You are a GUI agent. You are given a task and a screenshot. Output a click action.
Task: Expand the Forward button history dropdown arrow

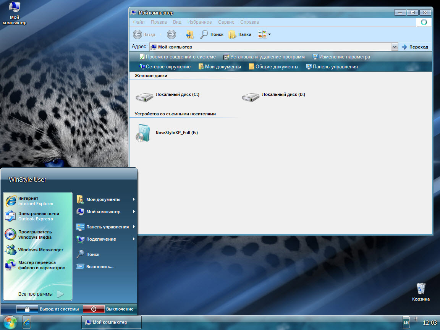tap(181, 34)
